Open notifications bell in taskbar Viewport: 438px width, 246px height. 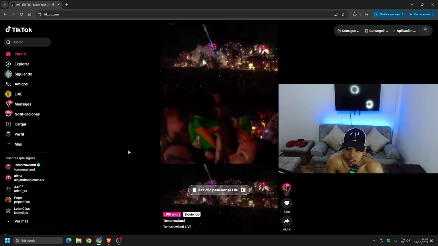432,241
